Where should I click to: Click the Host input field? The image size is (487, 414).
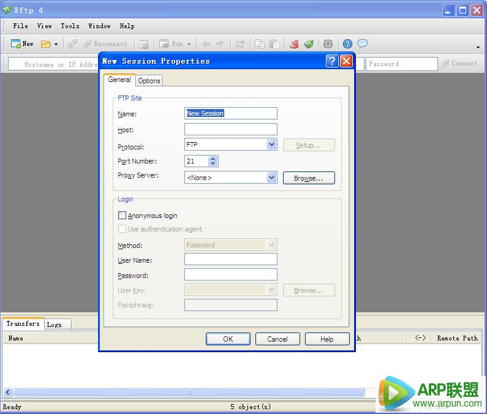[x=230, y=129]
